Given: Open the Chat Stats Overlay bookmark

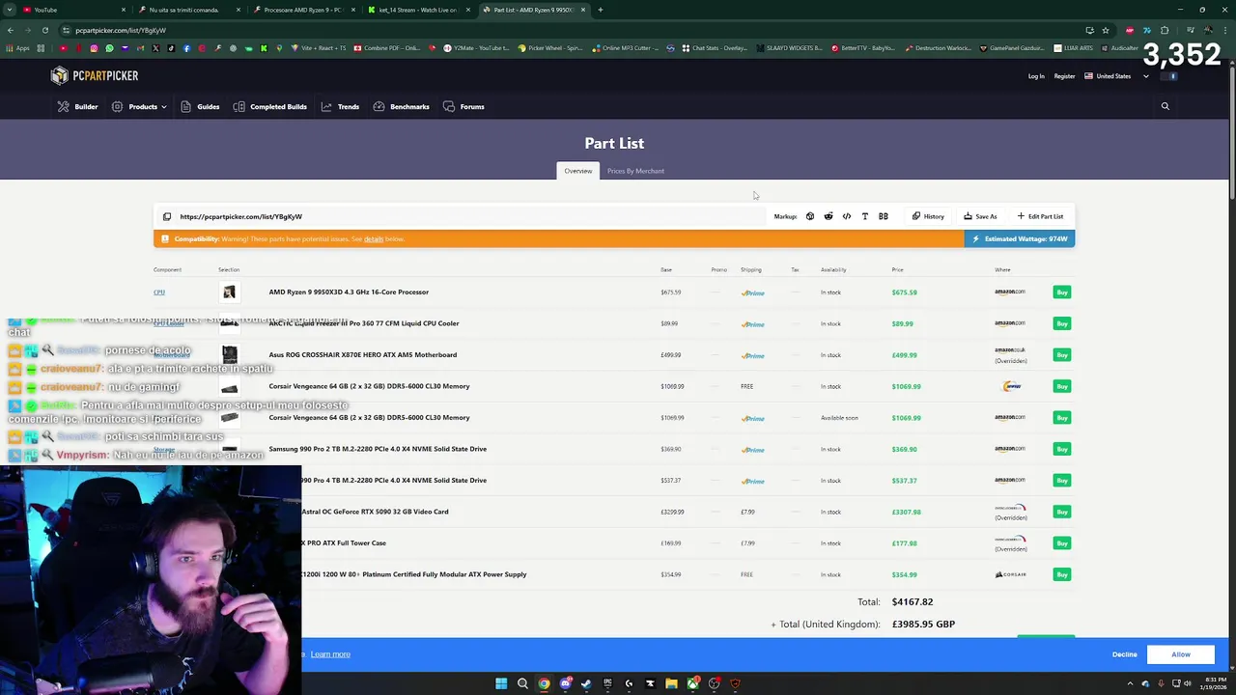Looking at the screenshot, I should point(715,48).
